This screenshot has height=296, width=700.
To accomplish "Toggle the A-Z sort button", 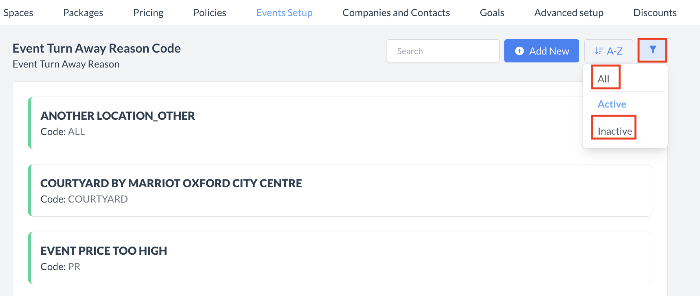I will (x=608, y=51).
